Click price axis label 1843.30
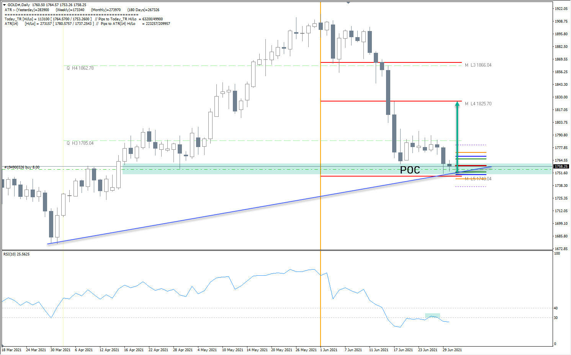The image size is (571, 355). tap(561, 85)
